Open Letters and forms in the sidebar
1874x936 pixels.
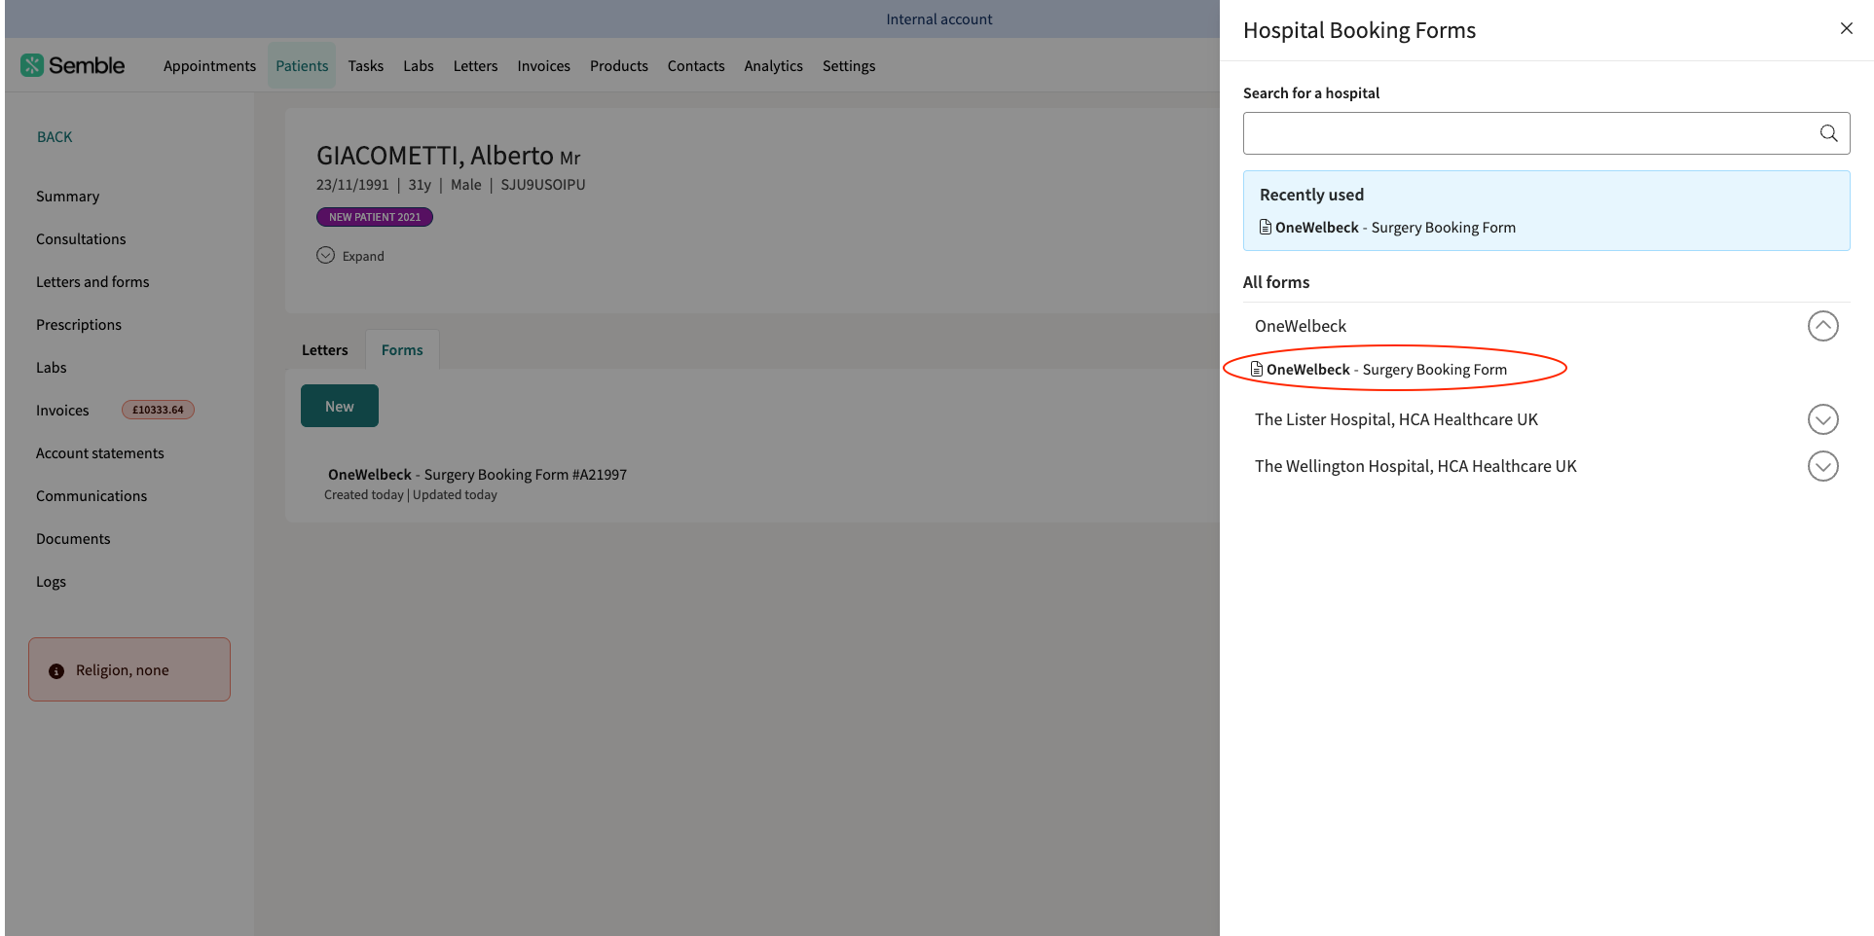(x=92, y=282)
